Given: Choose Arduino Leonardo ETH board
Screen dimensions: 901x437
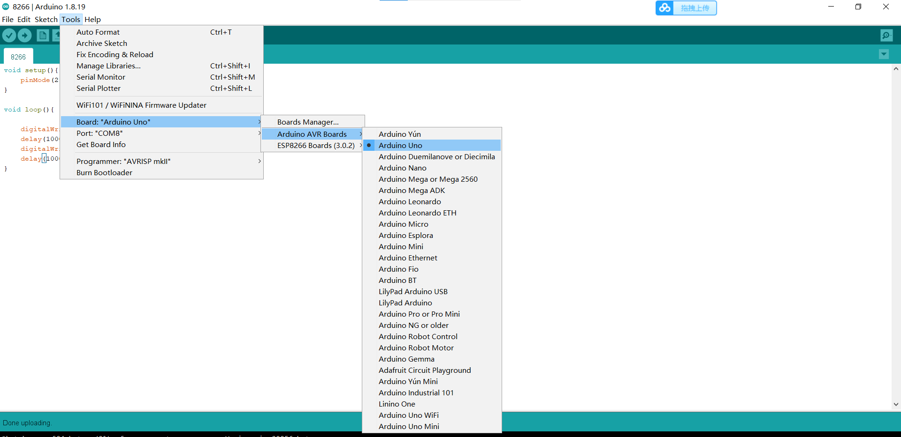Looking at the screenshot, I should (432, 213).
